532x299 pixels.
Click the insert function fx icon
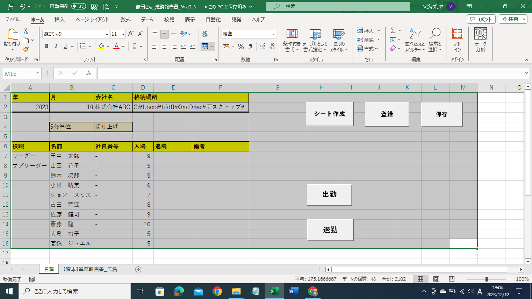89,73
